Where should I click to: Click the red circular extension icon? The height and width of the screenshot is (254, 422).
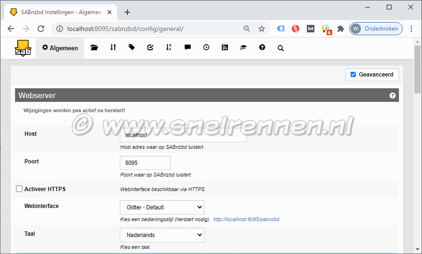296,29
